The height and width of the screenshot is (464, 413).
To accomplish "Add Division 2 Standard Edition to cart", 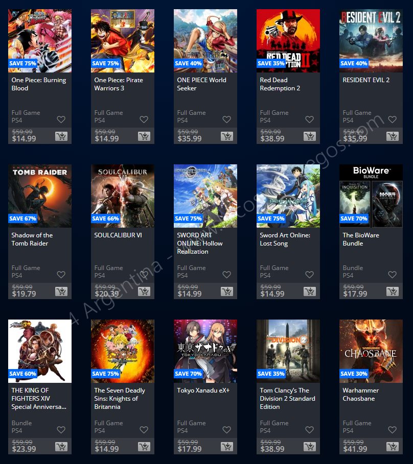I will pyautogui.click(x=309, y=447).
